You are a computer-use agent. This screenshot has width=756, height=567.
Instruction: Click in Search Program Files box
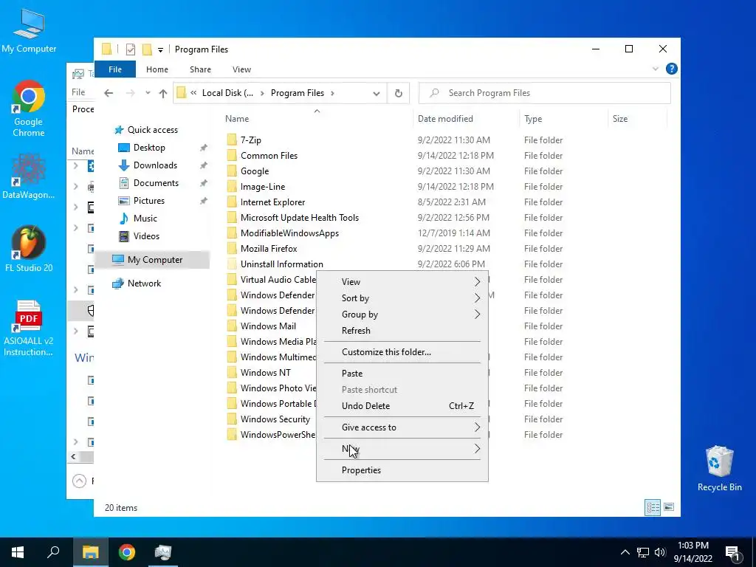545,93
